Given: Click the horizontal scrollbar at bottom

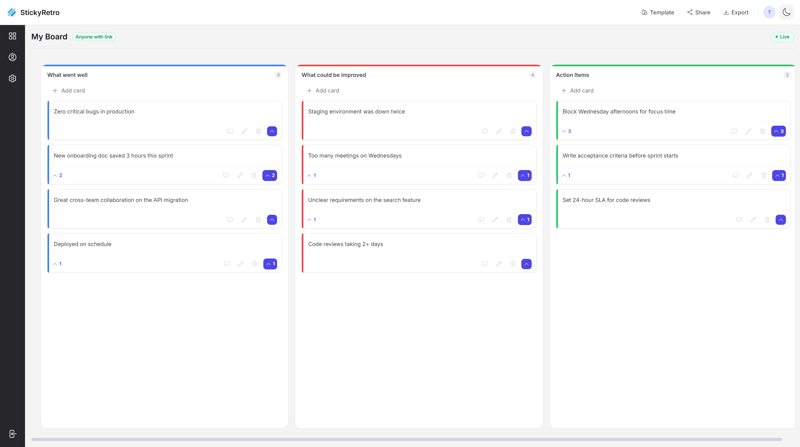Looking at the screenshot, I should [x=407, y=439].
